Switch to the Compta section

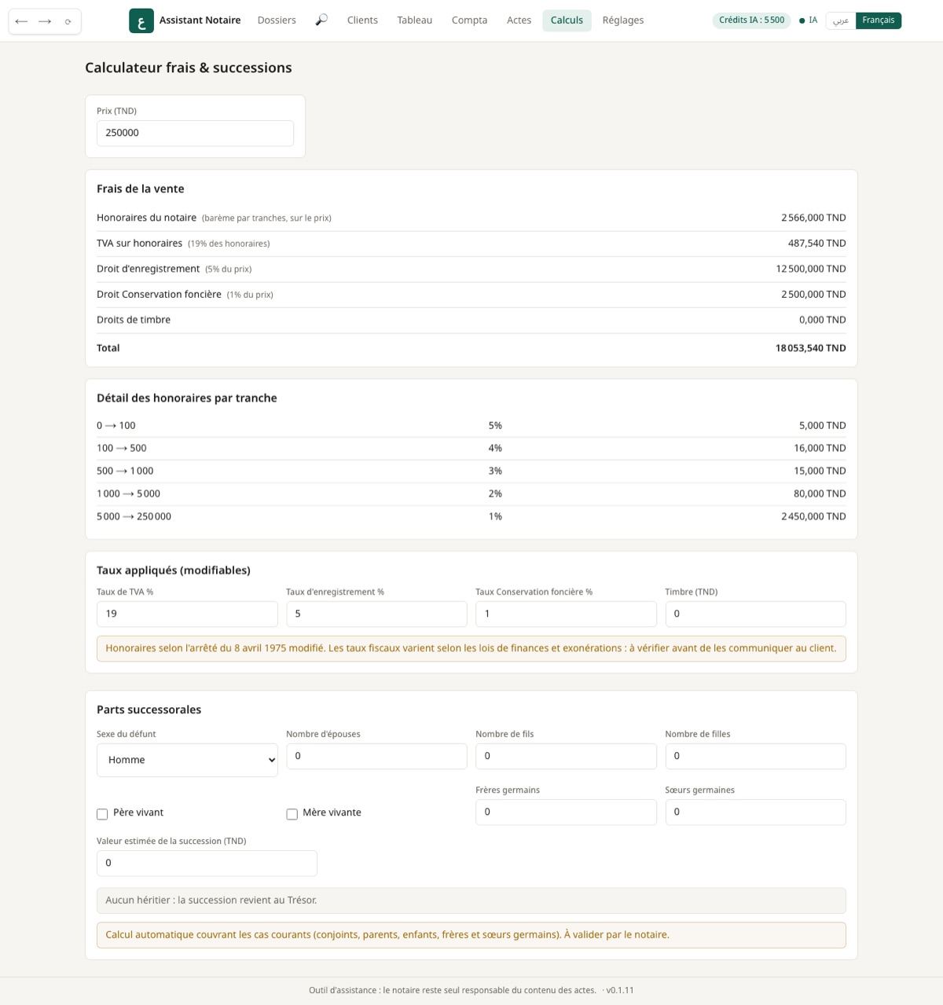[x=469, y=20]
